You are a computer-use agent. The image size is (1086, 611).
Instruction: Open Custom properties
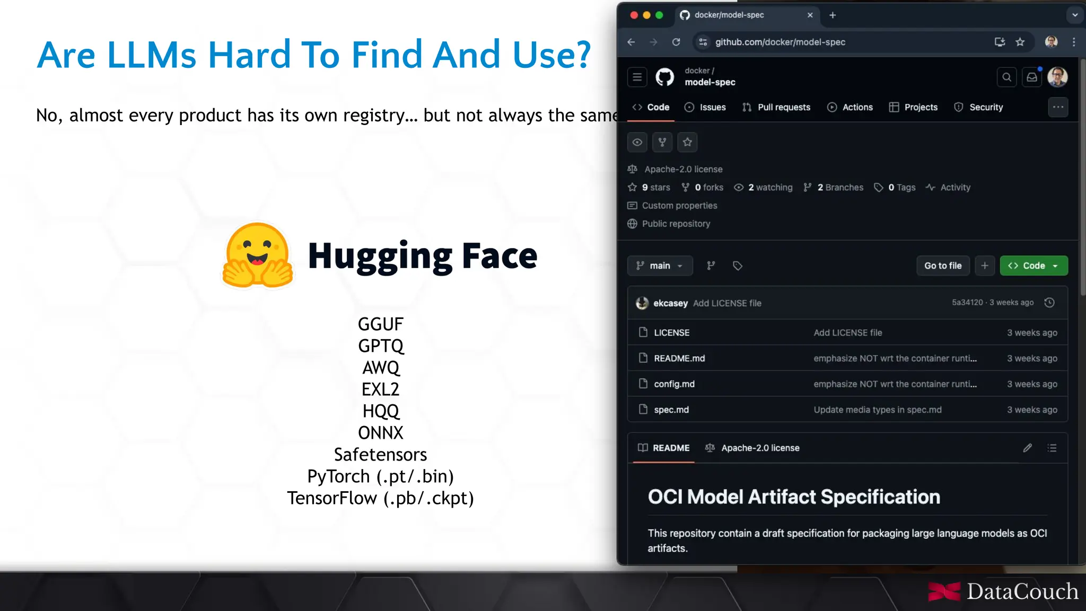coord(672,205)
